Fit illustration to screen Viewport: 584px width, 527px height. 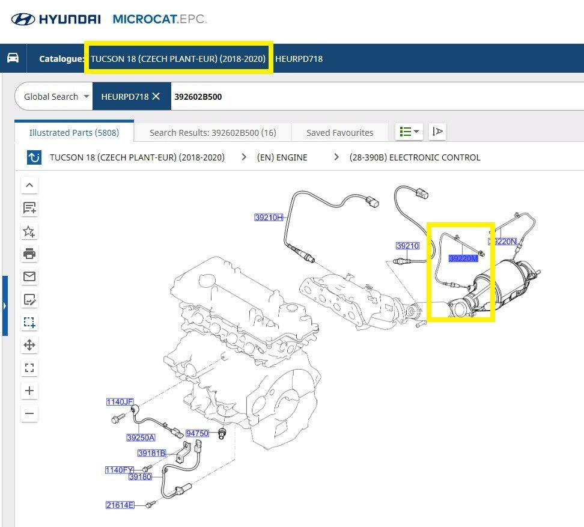29,368
